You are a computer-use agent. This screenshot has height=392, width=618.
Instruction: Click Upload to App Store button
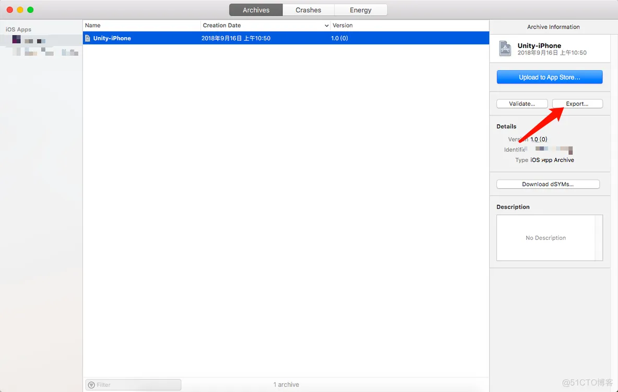point(550,77)
